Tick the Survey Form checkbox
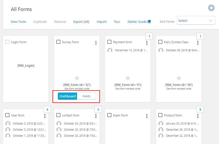 click(58, 42)
